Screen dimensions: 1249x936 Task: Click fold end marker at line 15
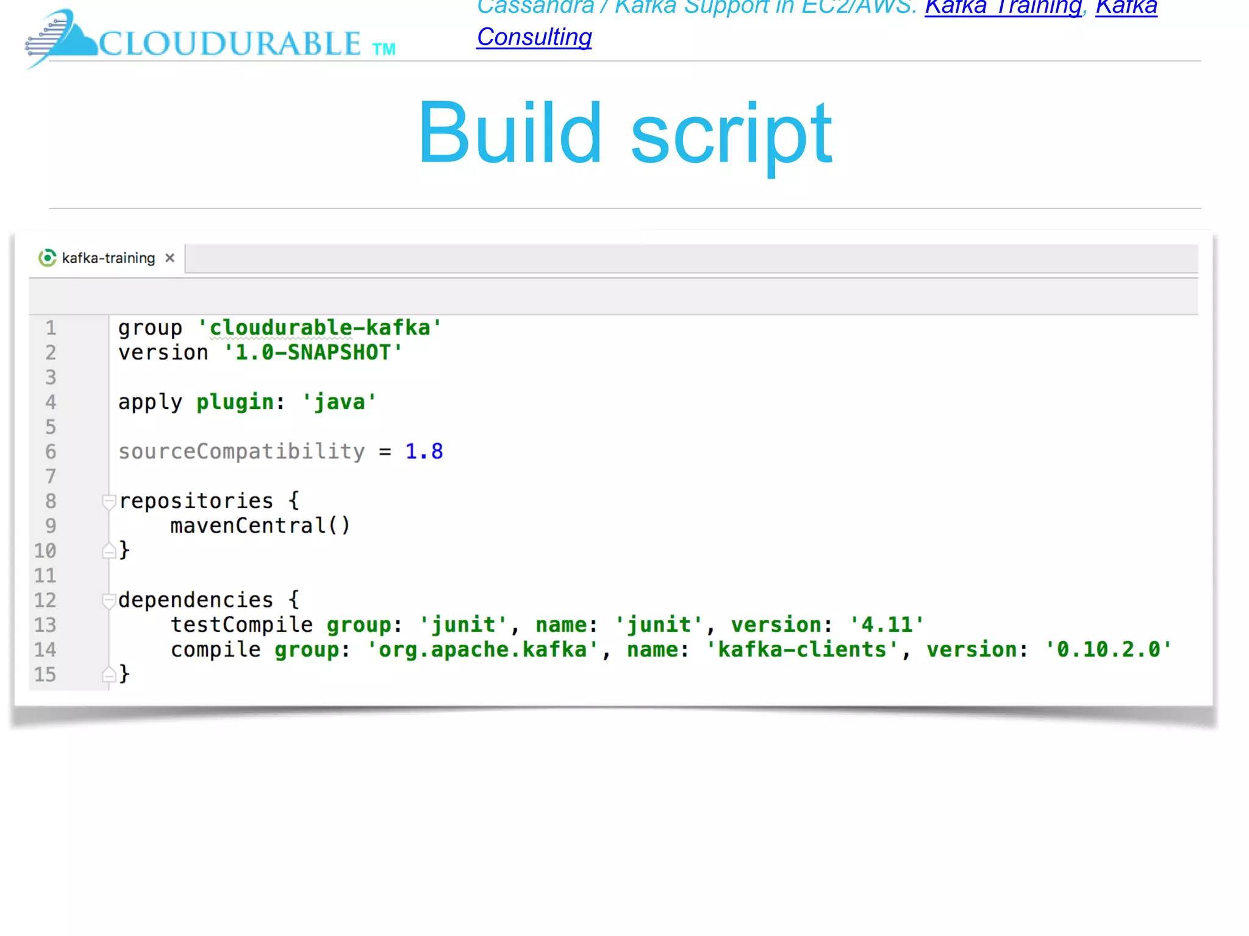pyautogui.click(x=109, y=675)
